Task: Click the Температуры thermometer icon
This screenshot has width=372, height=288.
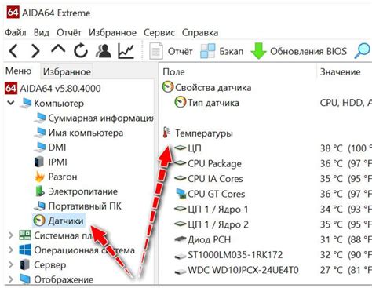Action: click(x=166, y=133)
